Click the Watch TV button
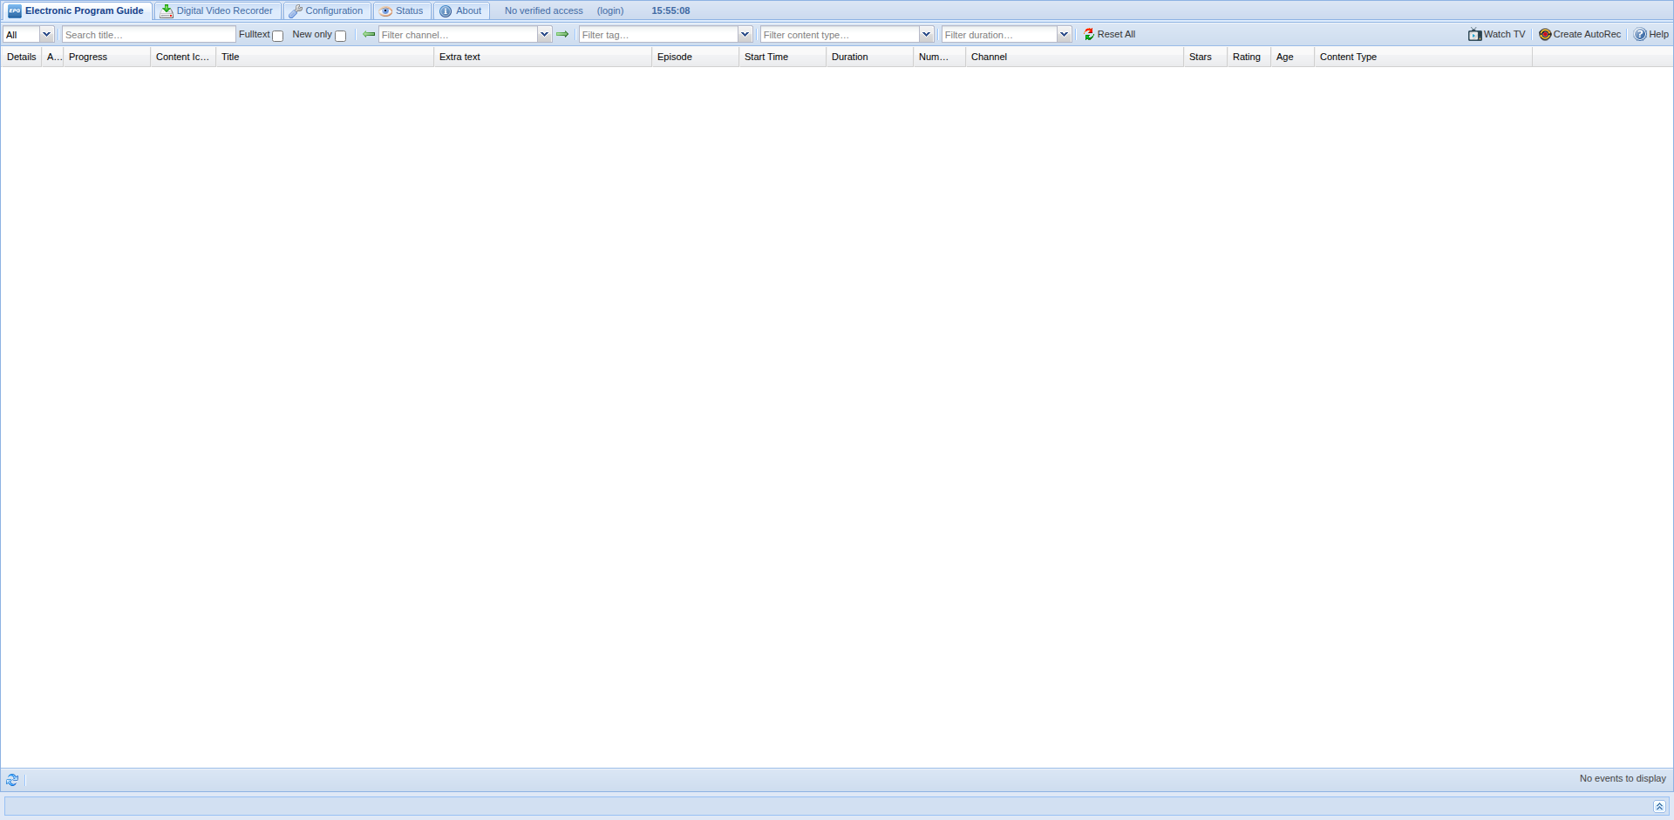The width and height of the screenshot is (1674, 820). pyautogui.click(x=1496, y=34)
